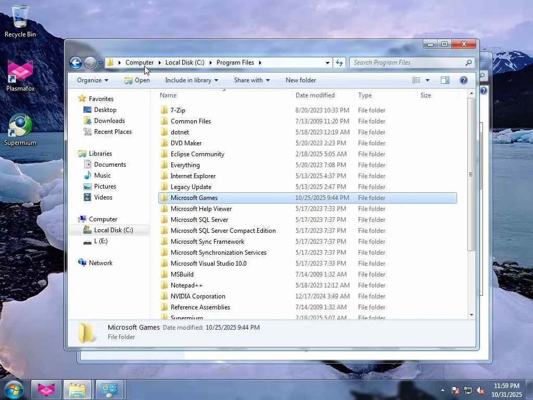Click the Recycle Bin desktop icon
Image resolution: width=533 pixels, height=400 pixels.
20,21
